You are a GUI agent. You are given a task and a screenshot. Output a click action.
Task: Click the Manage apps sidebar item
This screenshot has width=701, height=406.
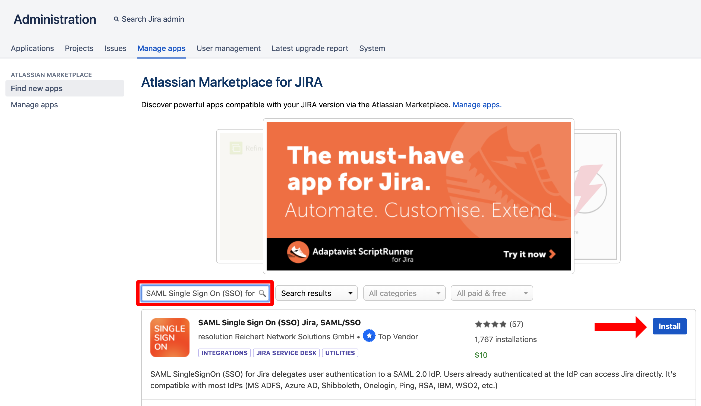tap(34, 105)
